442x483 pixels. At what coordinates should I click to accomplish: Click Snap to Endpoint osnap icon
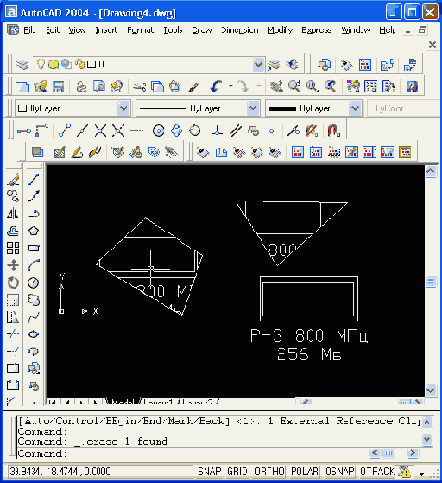pyautogui.click(x=65, y=130)
